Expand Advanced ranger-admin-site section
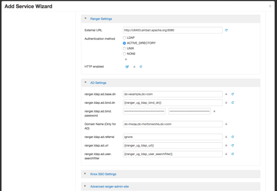 point(109,185)
